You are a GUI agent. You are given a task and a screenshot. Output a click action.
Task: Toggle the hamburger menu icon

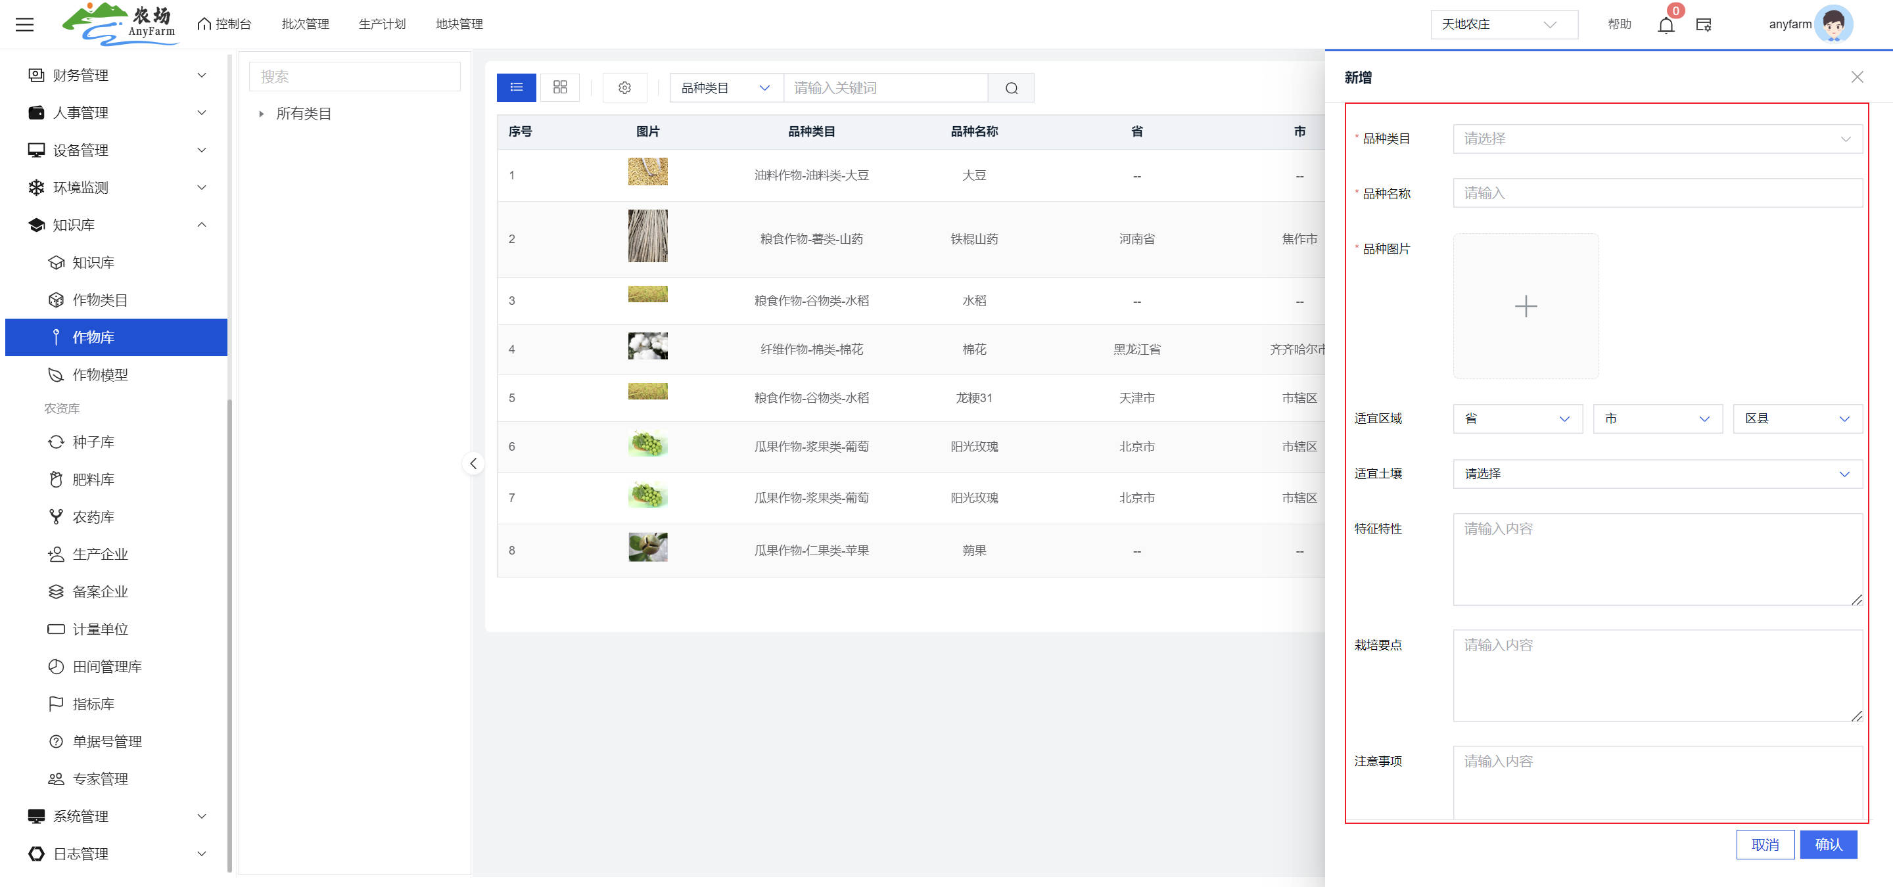[x=24, y=24]
